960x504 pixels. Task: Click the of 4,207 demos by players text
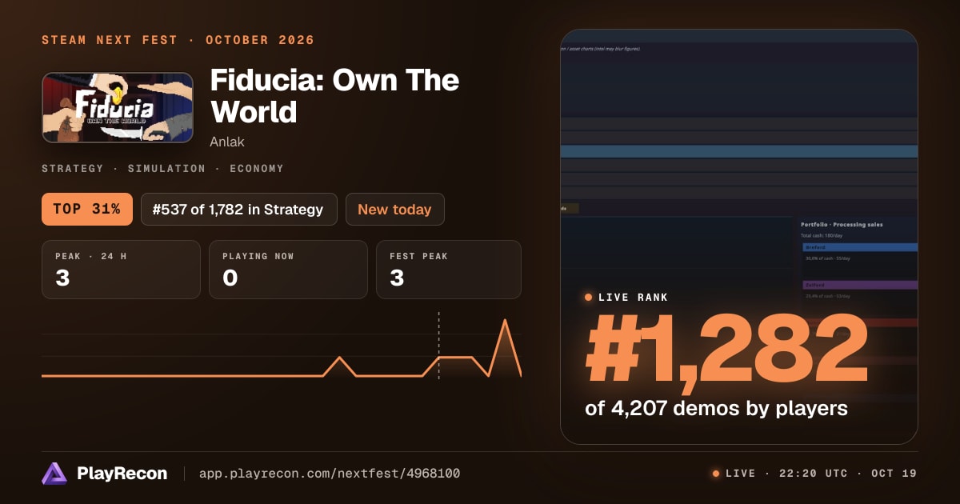coord(716,408)
